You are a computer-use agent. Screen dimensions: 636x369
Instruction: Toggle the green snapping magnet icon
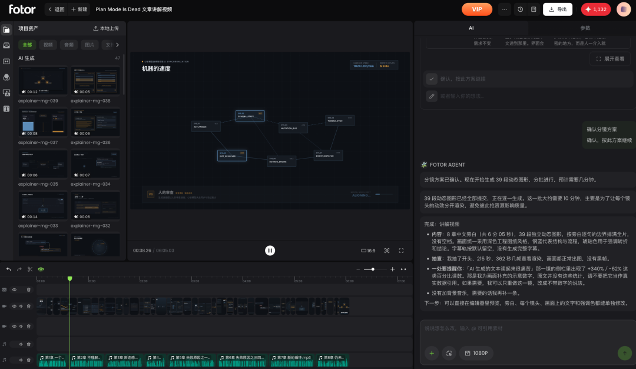(x=41, y=269)
